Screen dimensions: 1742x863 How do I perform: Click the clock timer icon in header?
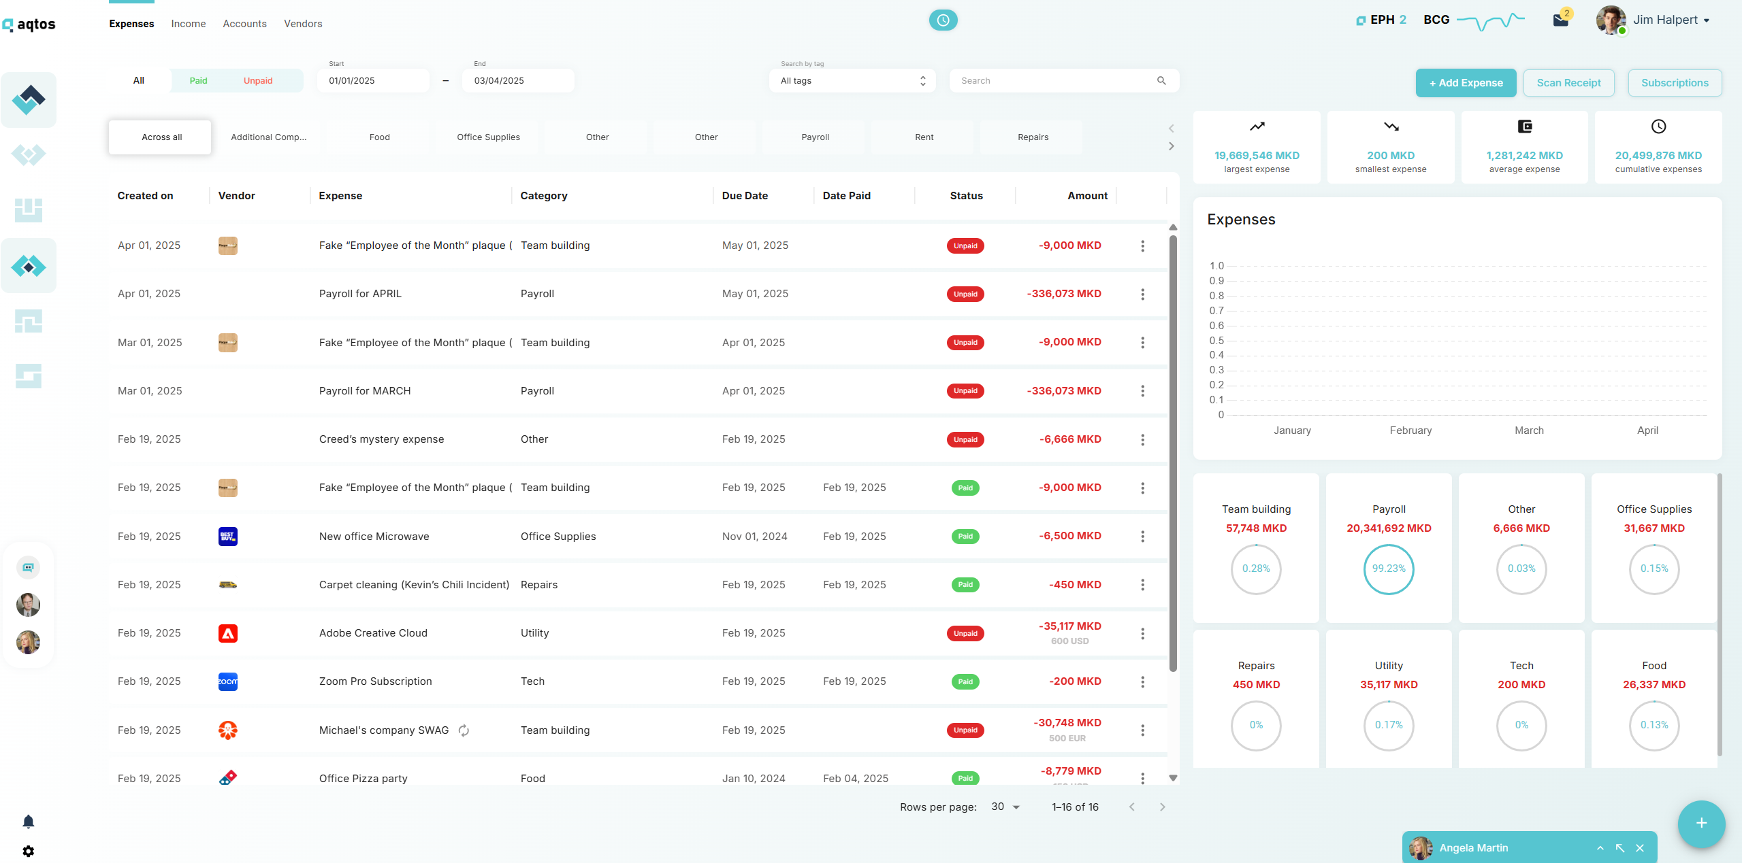coord(943,20)
